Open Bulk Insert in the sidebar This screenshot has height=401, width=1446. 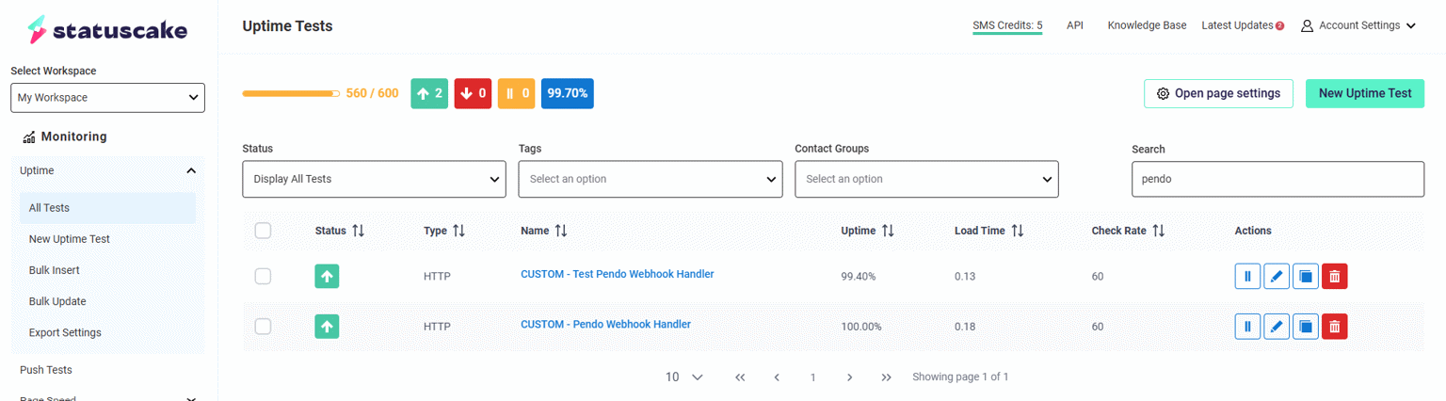coord(54,270)
